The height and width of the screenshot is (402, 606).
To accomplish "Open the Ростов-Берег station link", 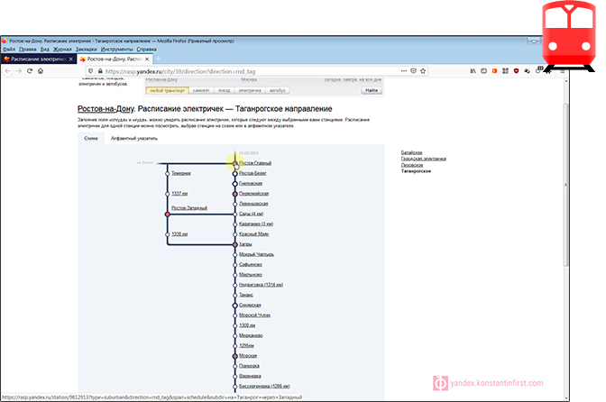I will (252, 173).
